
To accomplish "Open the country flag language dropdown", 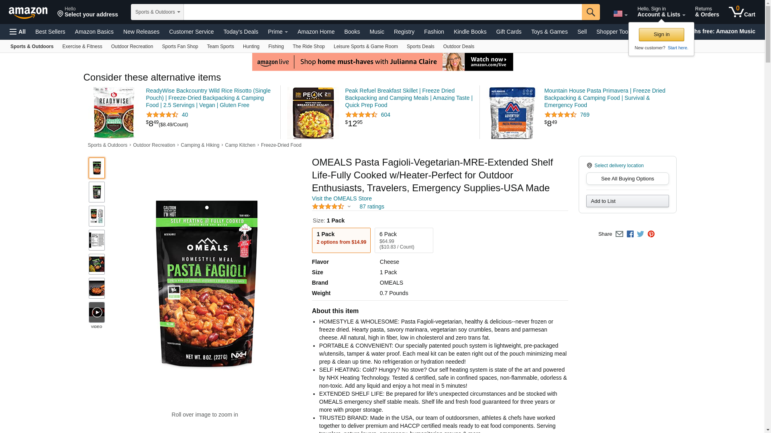I will [x=620, y=14].
